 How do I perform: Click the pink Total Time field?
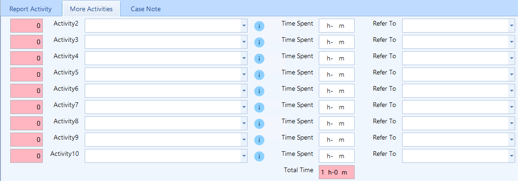click(336, 172)
